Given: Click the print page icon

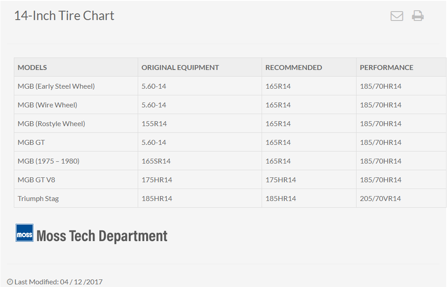Looking at the screenshot, I should pos(418,16).
